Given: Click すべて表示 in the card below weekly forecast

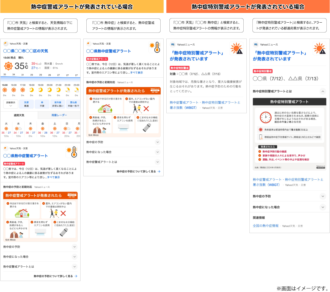Looking at the screenshot, I should click(53, 177).
